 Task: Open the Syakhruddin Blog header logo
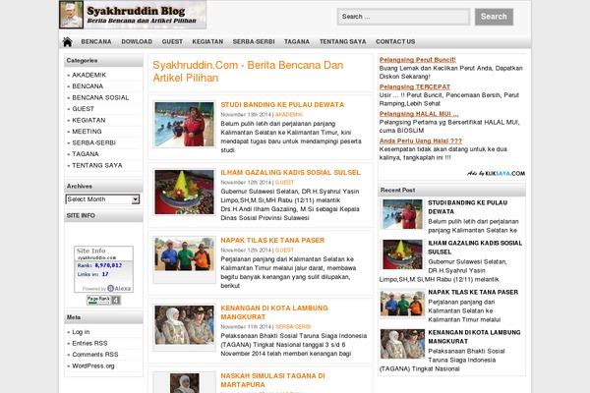[133, 15]
